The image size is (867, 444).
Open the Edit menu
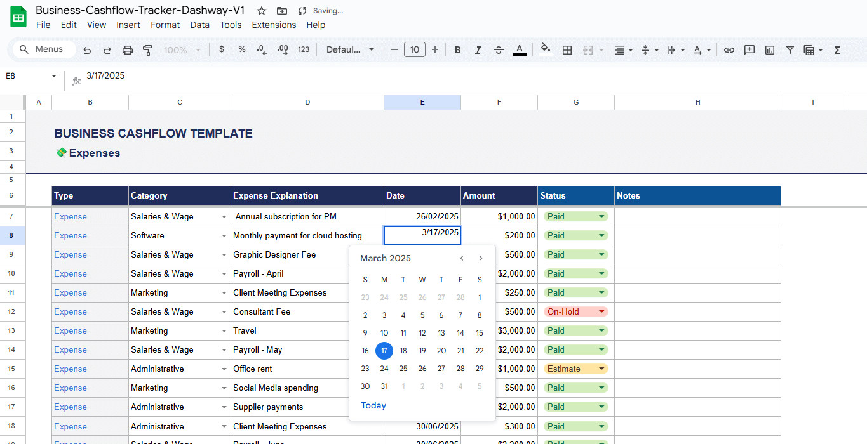[x=69, y=25]
